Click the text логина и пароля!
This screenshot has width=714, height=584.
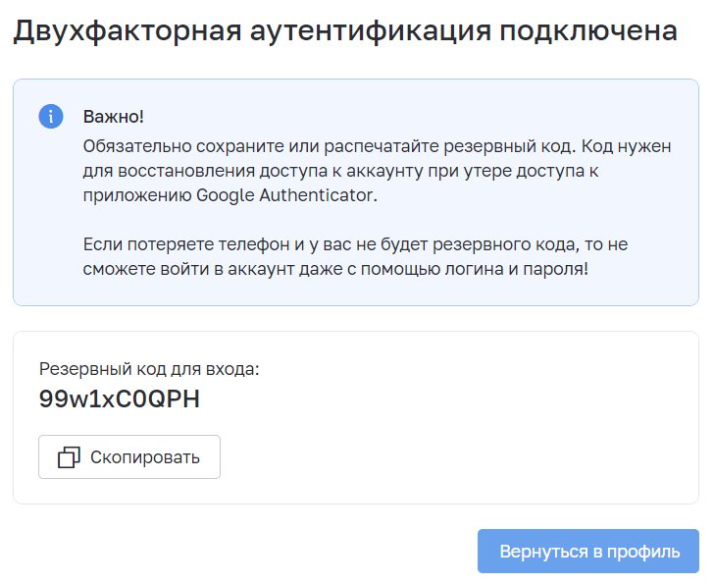coord(516,269)
